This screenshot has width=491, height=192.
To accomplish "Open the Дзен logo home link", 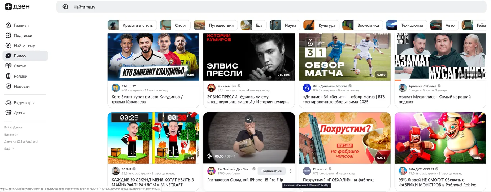I will (17, 6).
